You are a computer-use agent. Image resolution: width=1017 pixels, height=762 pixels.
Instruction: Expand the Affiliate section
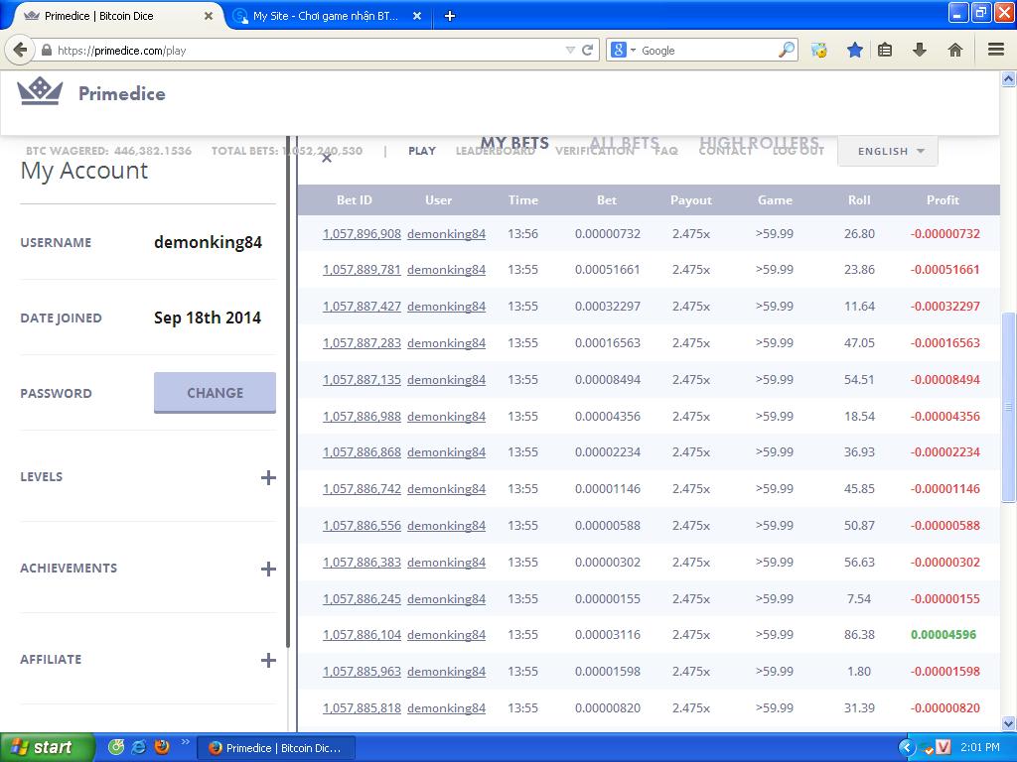point(267,660)
